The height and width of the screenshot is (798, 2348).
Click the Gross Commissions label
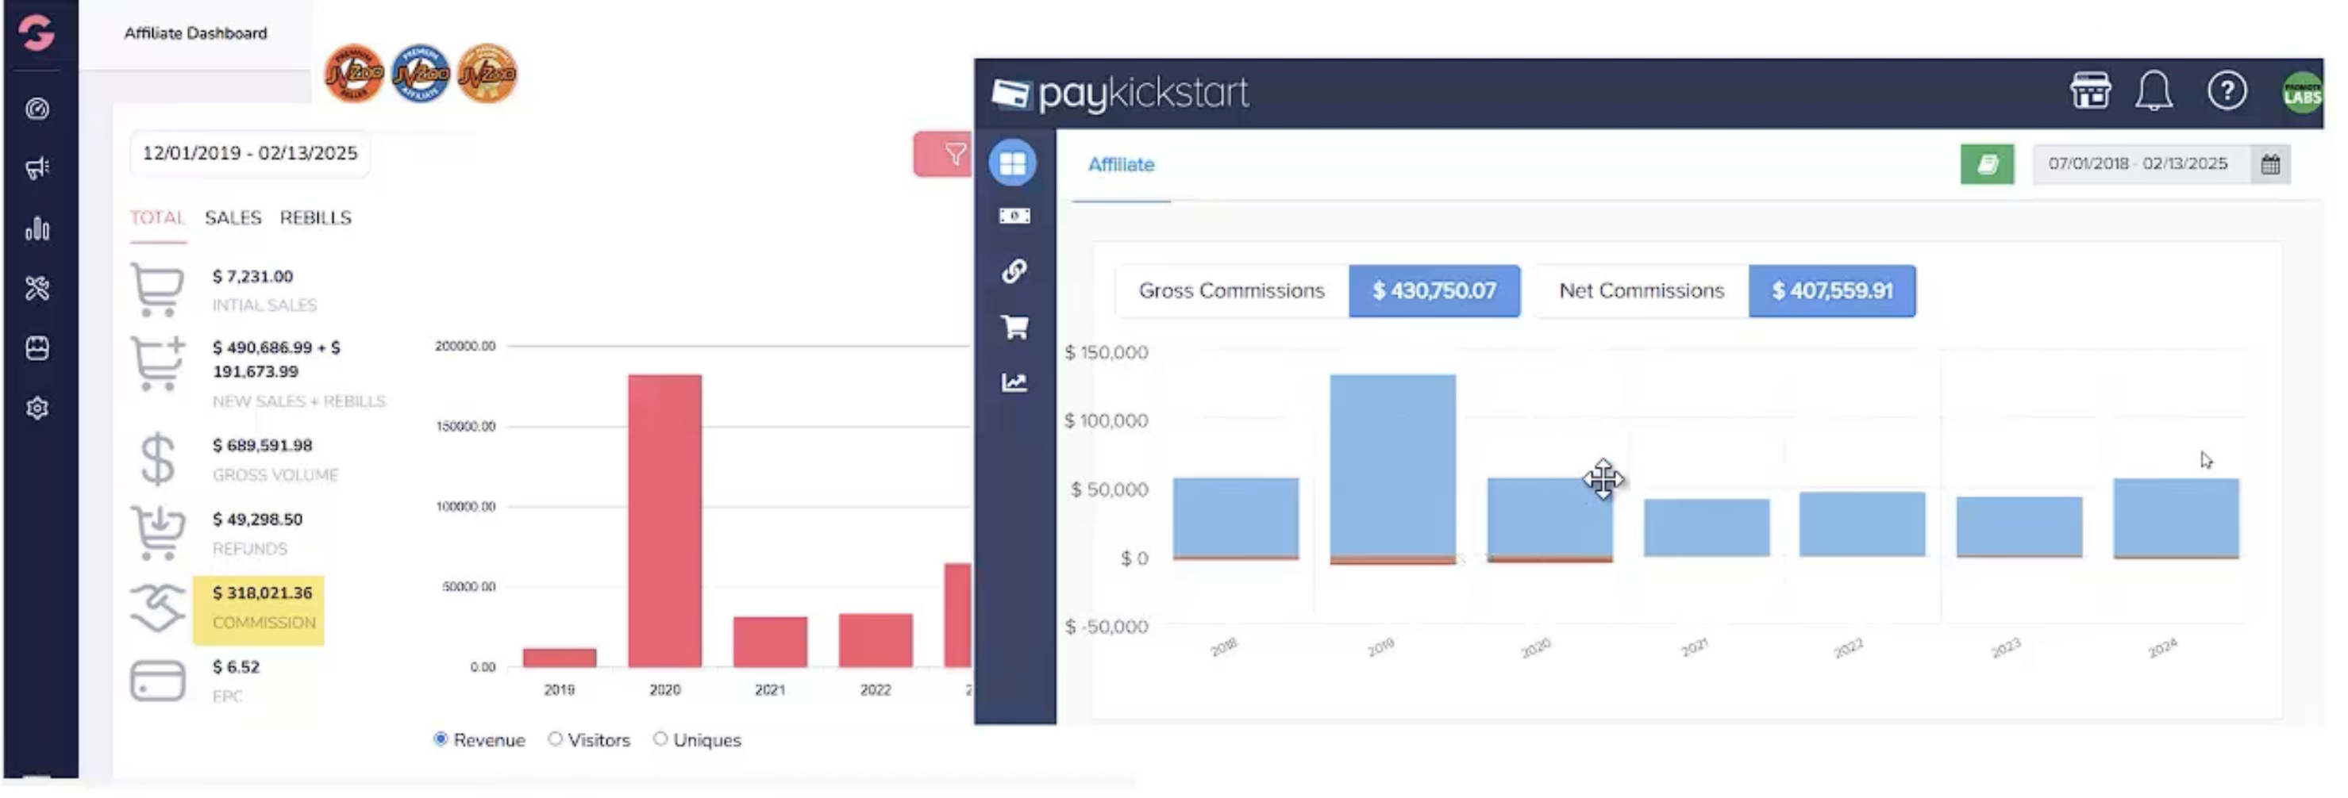[x=1231, y=290]
